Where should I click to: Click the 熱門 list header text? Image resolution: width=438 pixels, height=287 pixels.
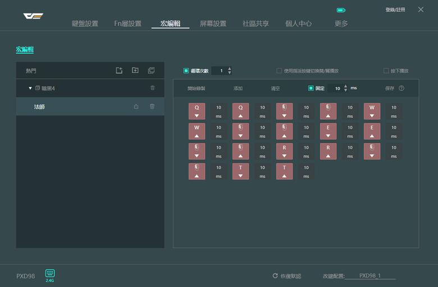point(31,71)
